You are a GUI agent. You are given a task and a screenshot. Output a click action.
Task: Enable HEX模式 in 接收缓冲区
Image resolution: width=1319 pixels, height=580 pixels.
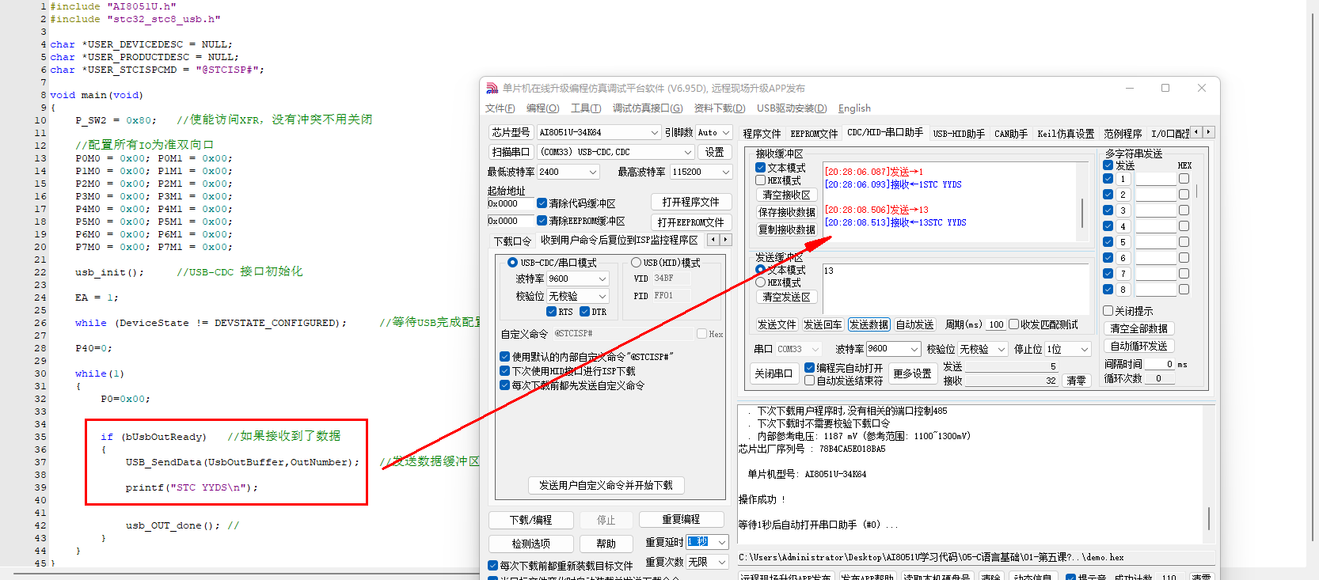click(x=760, y=180)
